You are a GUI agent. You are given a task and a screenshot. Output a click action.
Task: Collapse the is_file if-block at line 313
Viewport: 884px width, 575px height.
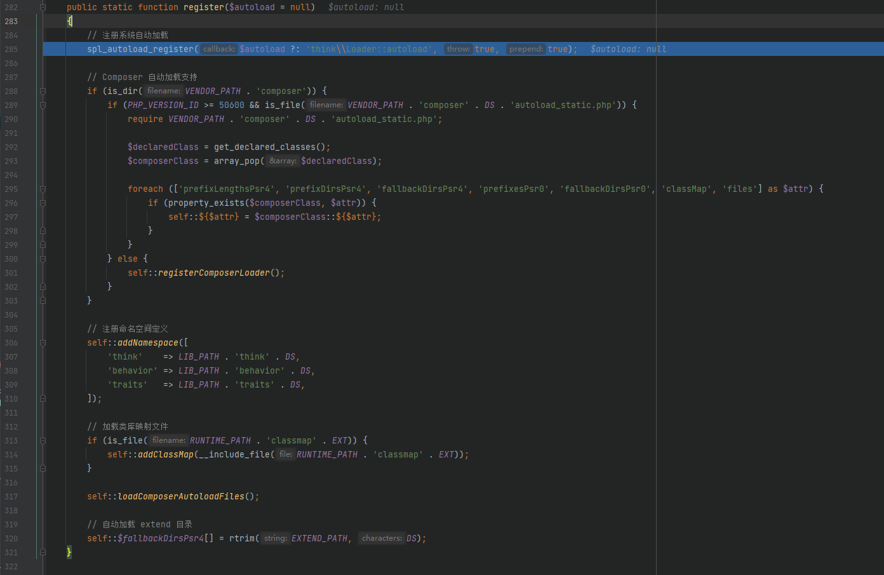point(43,440)
